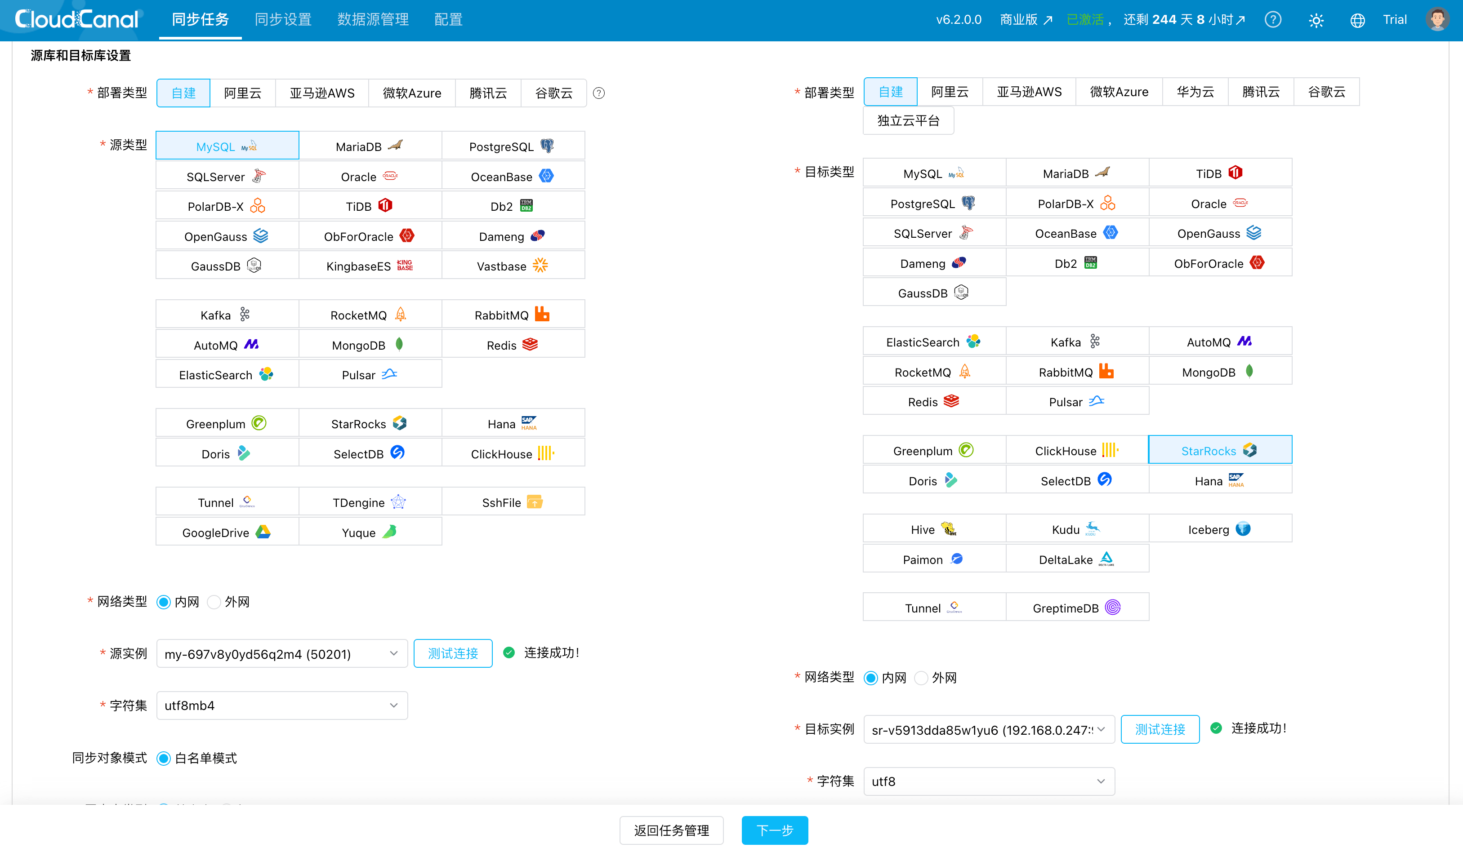The height and width of the screenshot is (852, 1463).
Task: Select GreptimeDB as target type
Action: pyautogui.click(x=1078, y=608)
